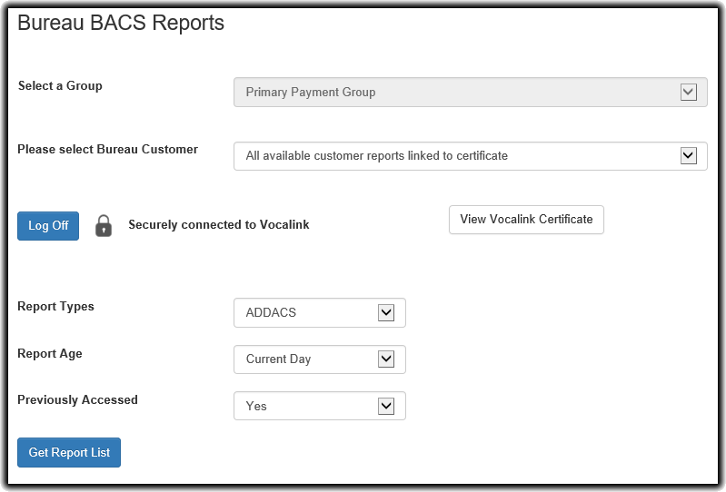Click the arrow icon on Bureau Customer dropdown

(x=688, y=155)
